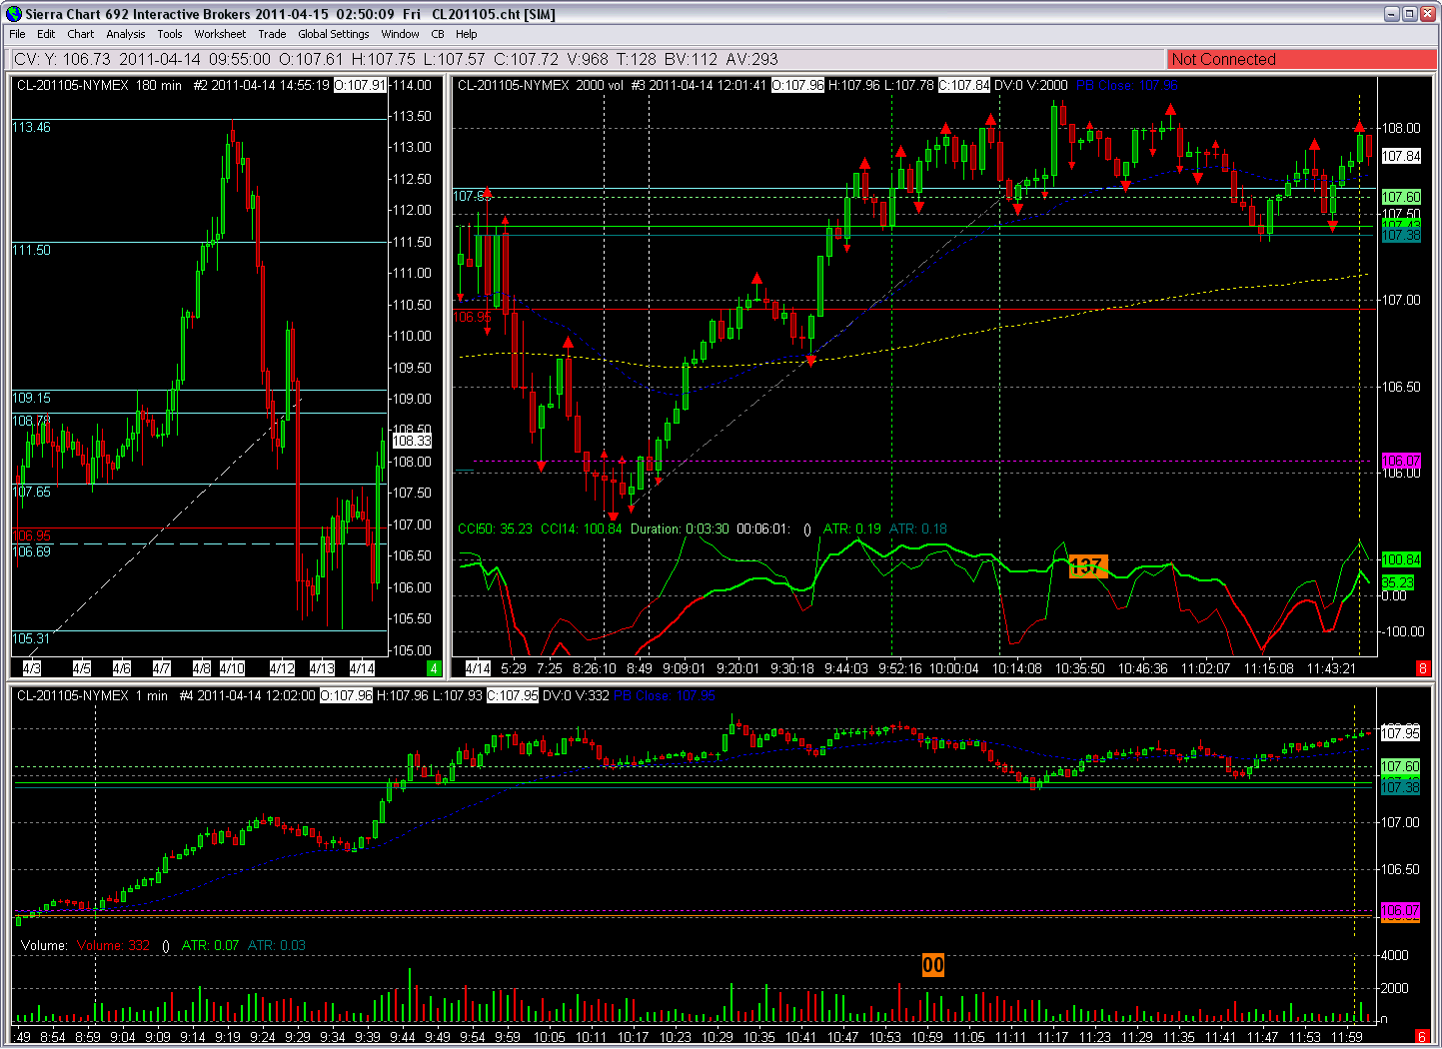Viewport: 1442px width, 1049px height.
Task: Click the orange 137 marker on CCI panel
Action: 1088,566
